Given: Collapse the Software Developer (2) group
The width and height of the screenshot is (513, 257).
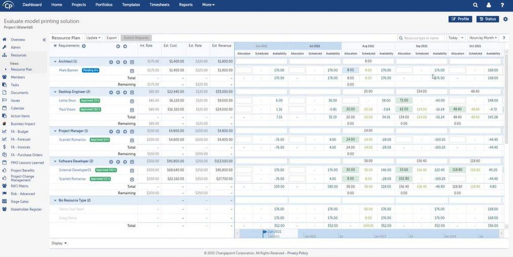Looking at the screenshot, I should tap(55, 161).
